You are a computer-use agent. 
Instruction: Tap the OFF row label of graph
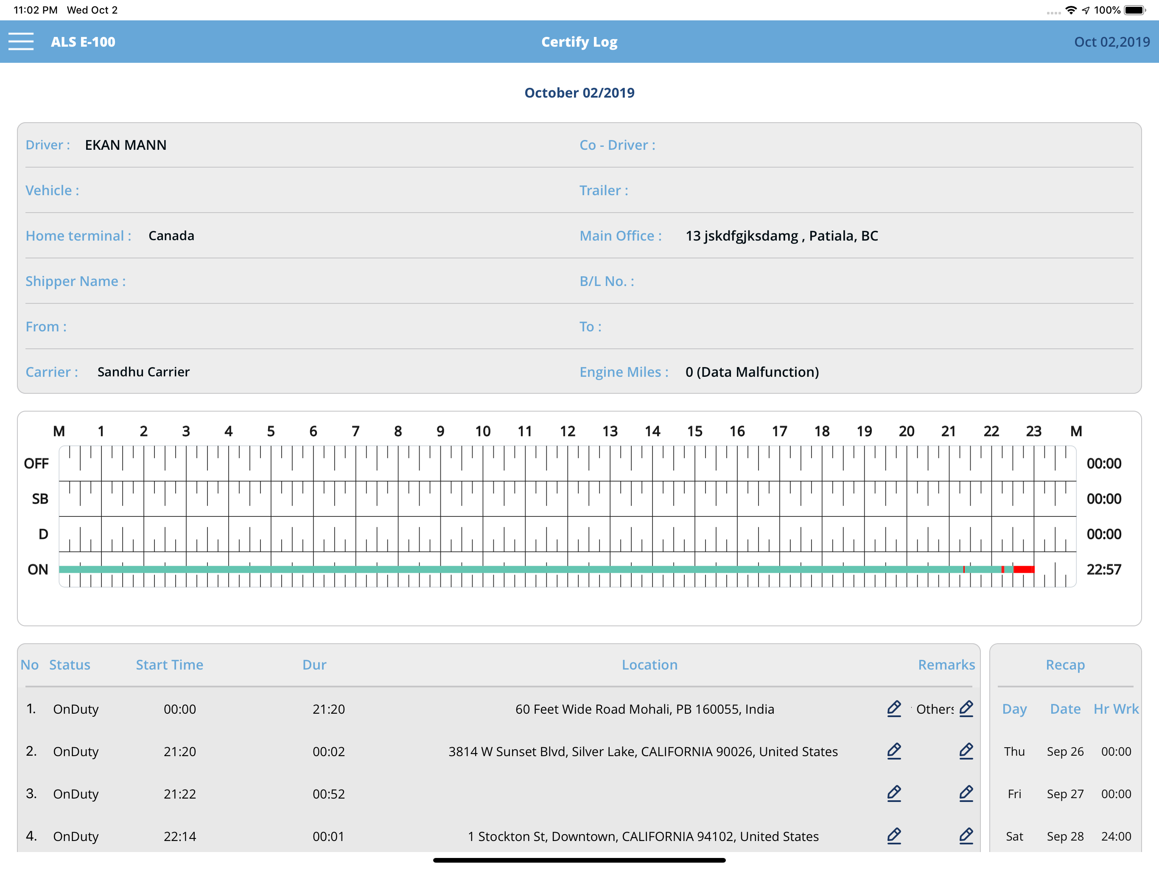pyautogui.click(x=36, y=463)
